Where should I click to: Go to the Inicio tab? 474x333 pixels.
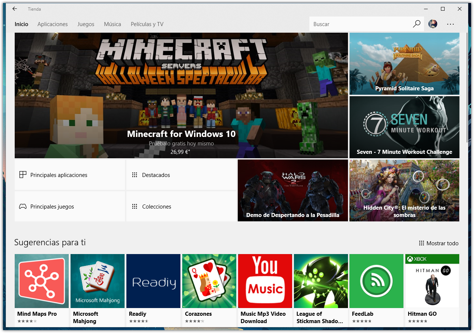(x=21, y=24)
